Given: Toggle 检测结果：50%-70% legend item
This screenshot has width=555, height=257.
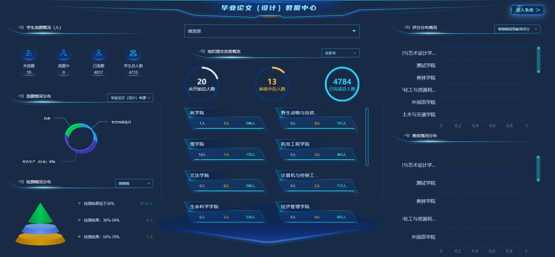Looking at the screenshot, I should tap(101, 237).
